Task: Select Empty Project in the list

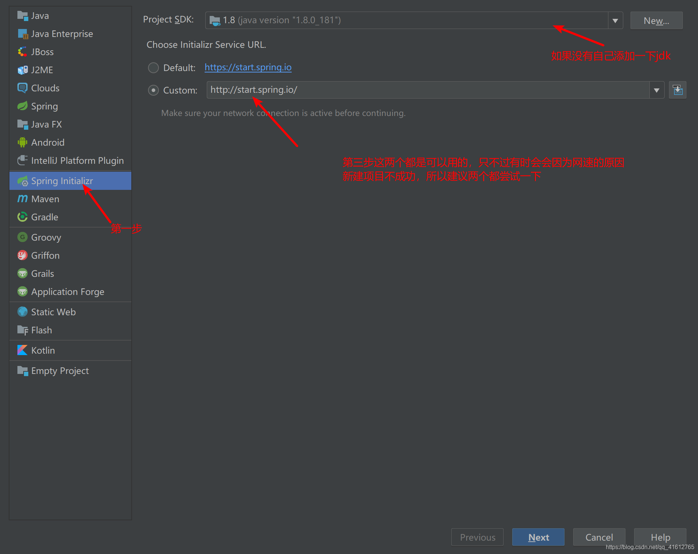Action: pyautogui.click(x=60, y=371)
